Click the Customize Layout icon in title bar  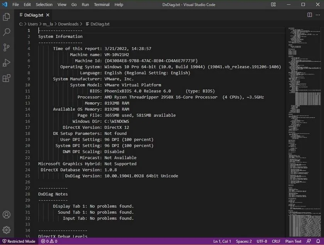(x=273, y=4)
